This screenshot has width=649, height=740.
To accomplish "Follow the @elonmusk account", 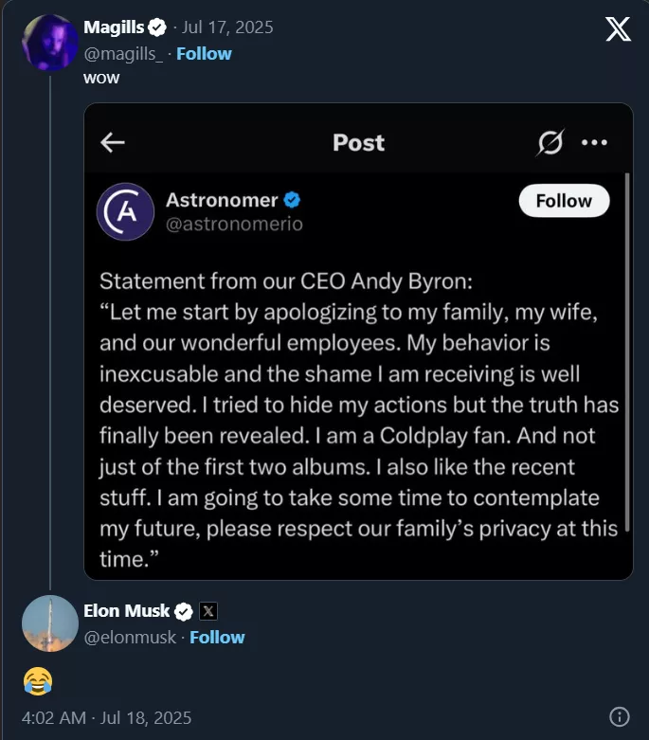I will pos(217,637).
